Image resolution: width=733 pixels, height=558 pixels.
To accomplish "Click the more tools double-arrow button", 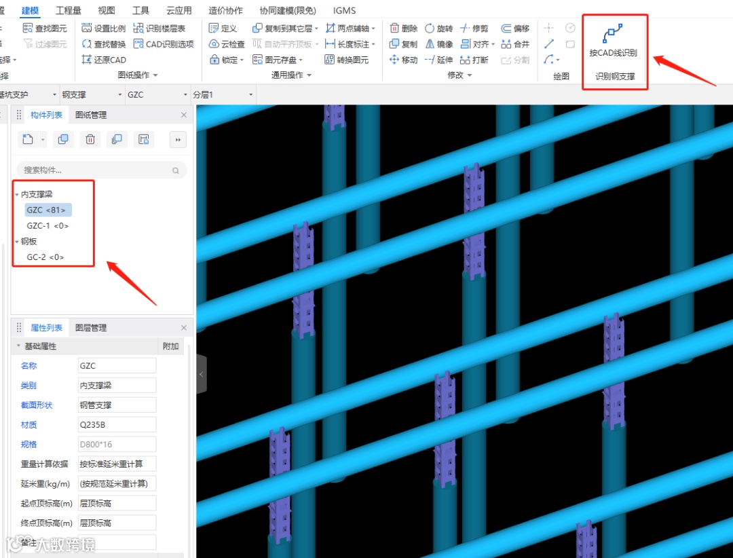I will pos(178,139).
